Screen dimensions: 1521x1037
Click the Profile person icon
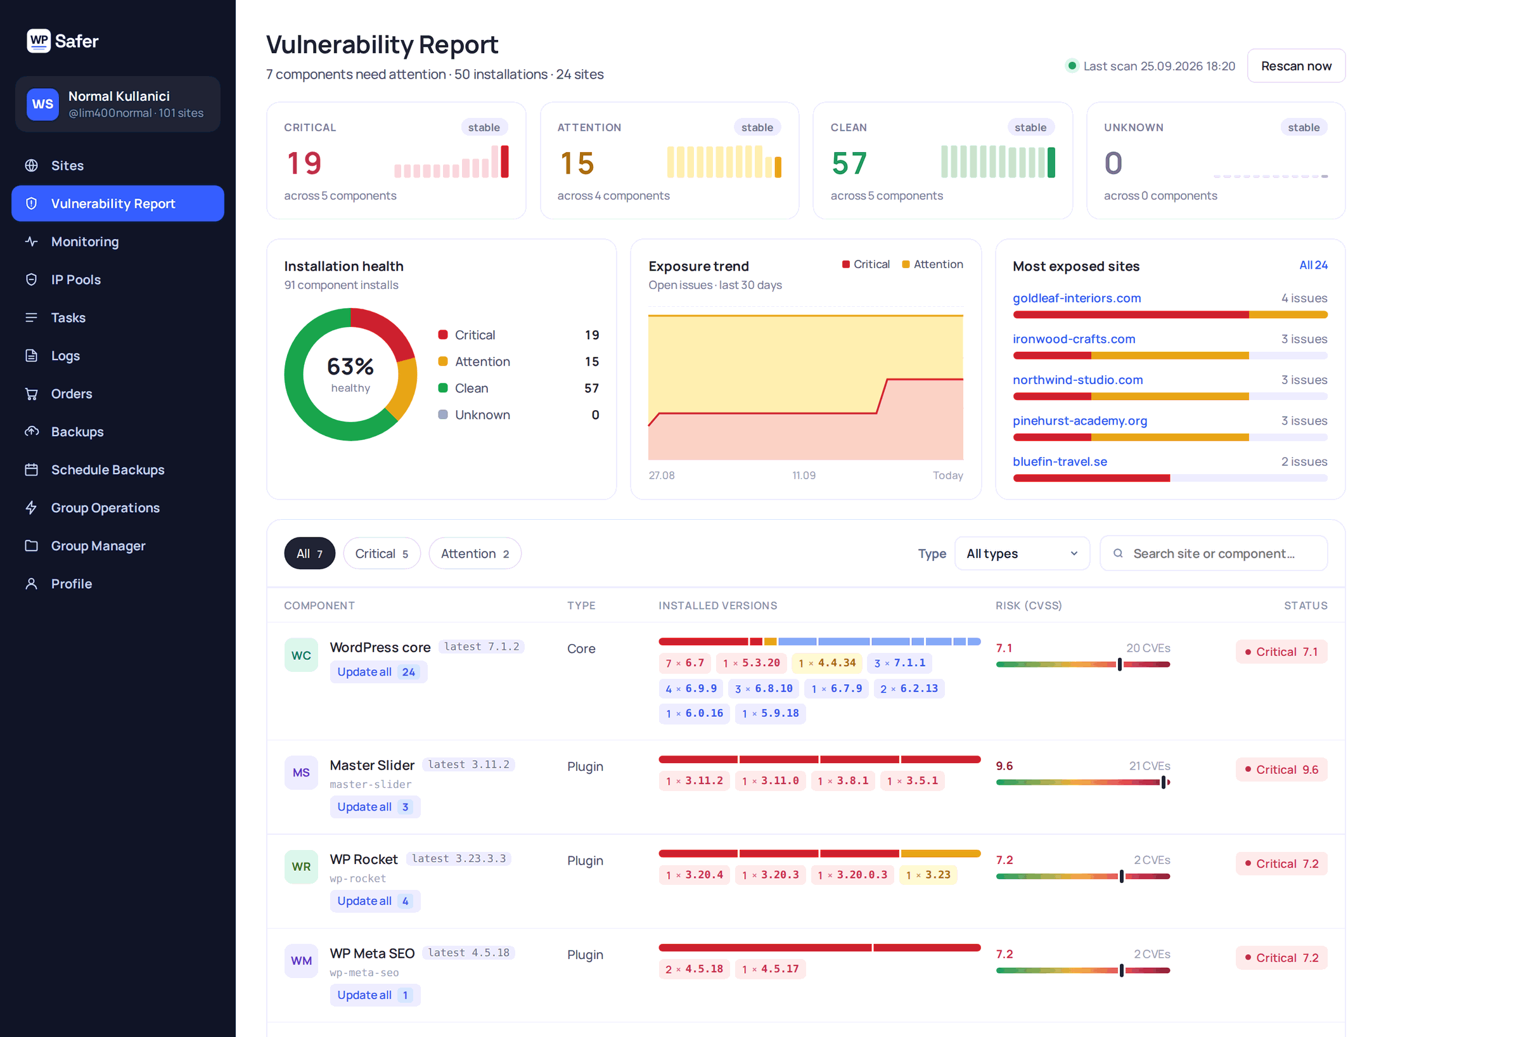point(32,583)
